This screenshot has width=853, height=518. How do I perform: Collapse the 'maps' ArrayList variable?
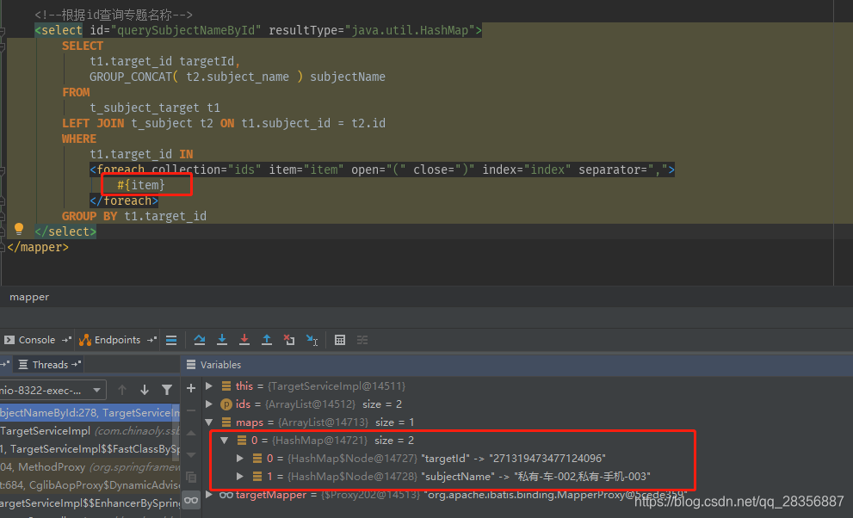(209, 422)
